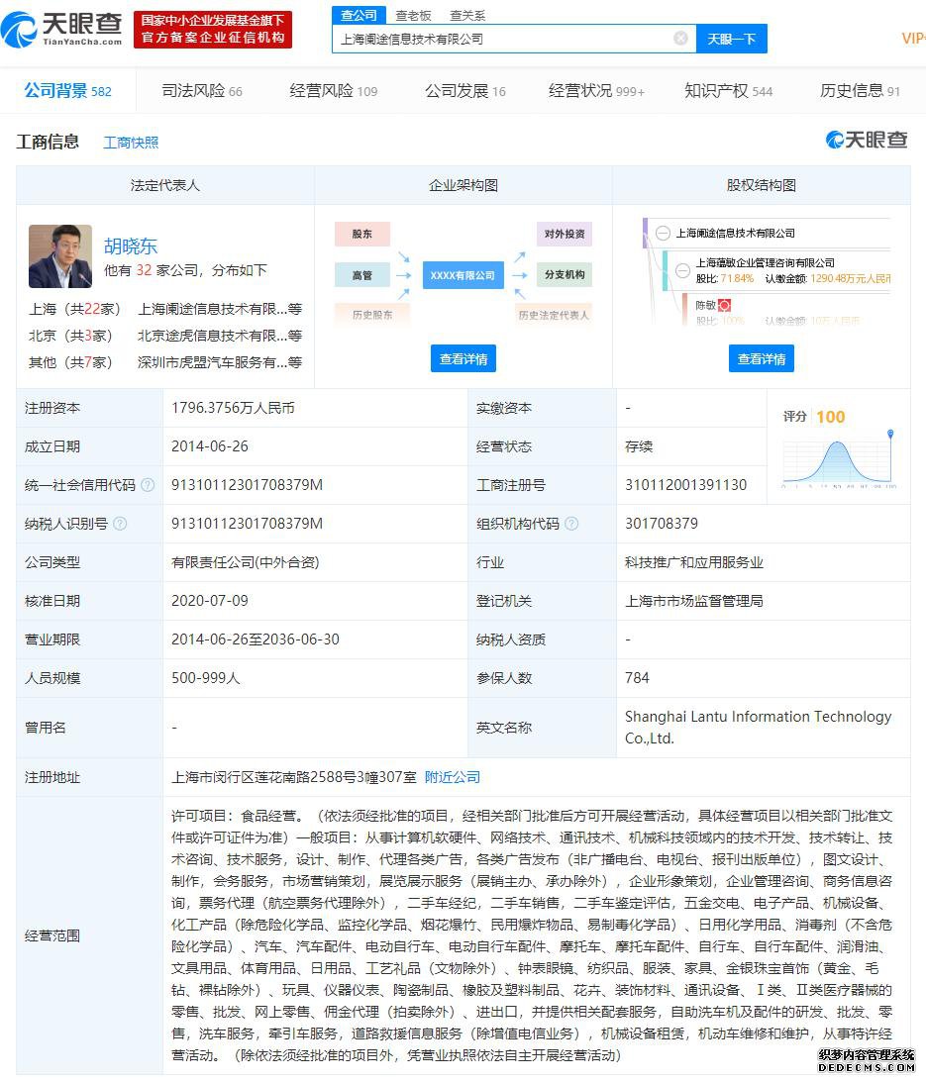Open legal representative 胡晓东's profile
926x1082 pixels.
click(x=131, y=246)
